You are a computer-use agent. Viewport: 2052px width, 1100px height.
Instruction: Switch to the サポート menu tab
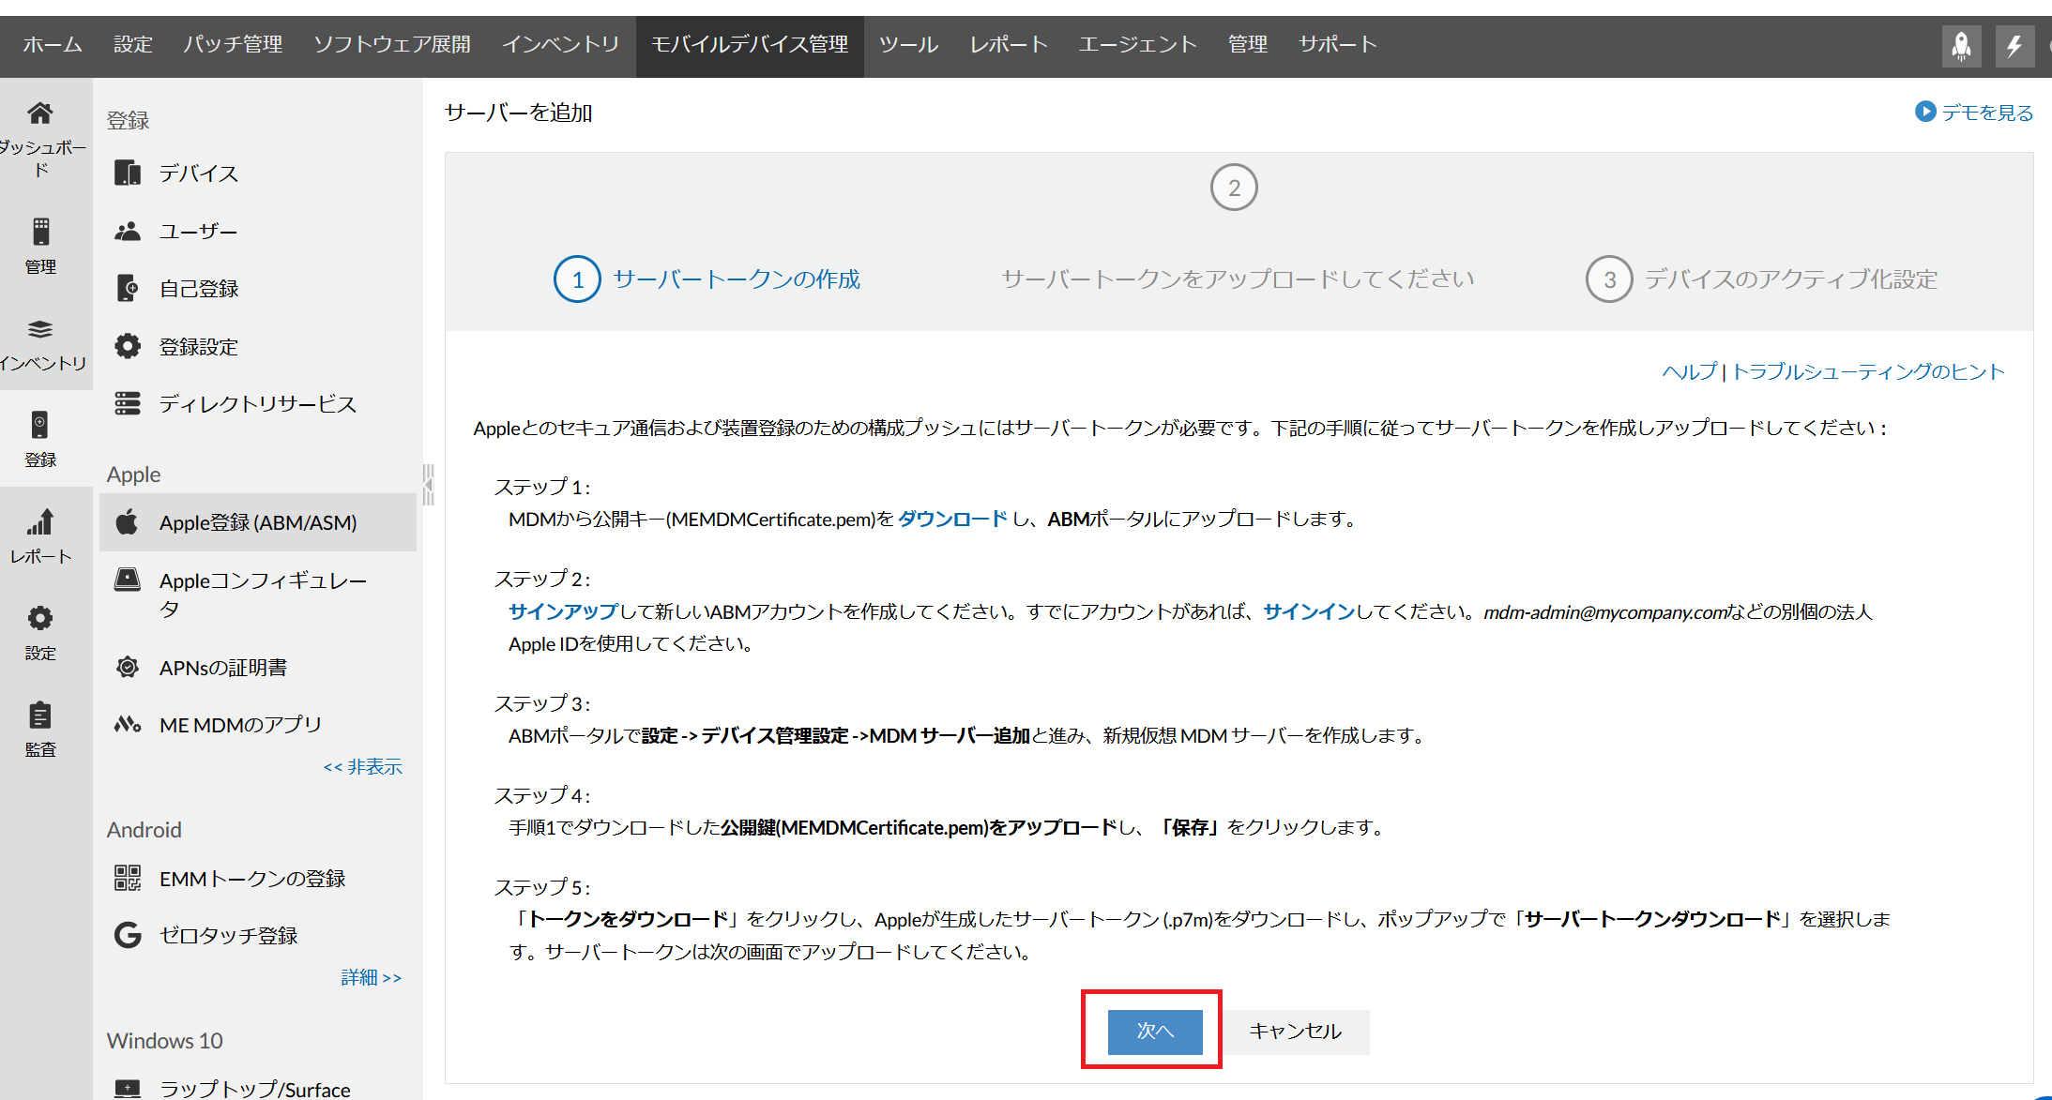(x=1337, y=44)
